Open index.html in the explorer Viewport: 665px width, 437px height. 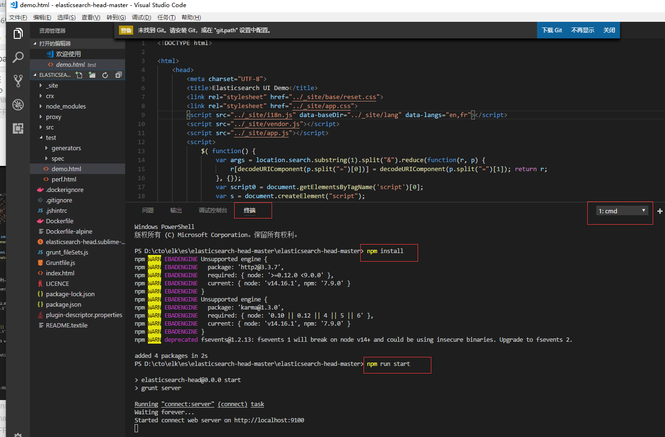60,273
